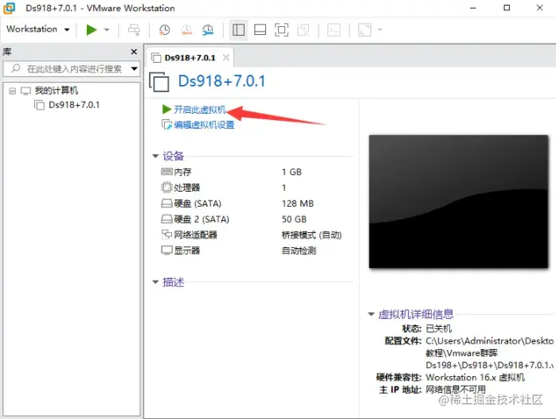The height and width of the screenshot is (419, 556).
Task: Open the Workstation menu
Action: (37, 29)
